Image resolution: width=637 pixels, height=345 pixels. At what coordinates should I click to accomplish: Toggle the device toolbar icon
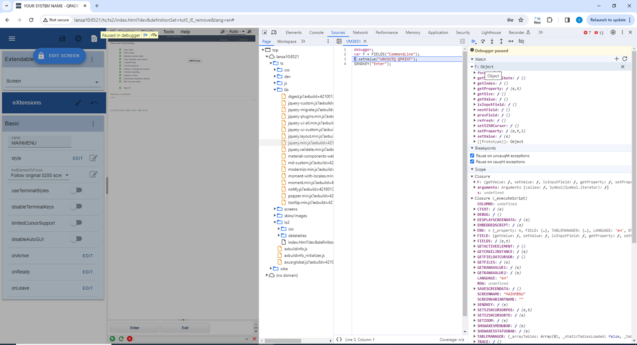coord(274,33)
